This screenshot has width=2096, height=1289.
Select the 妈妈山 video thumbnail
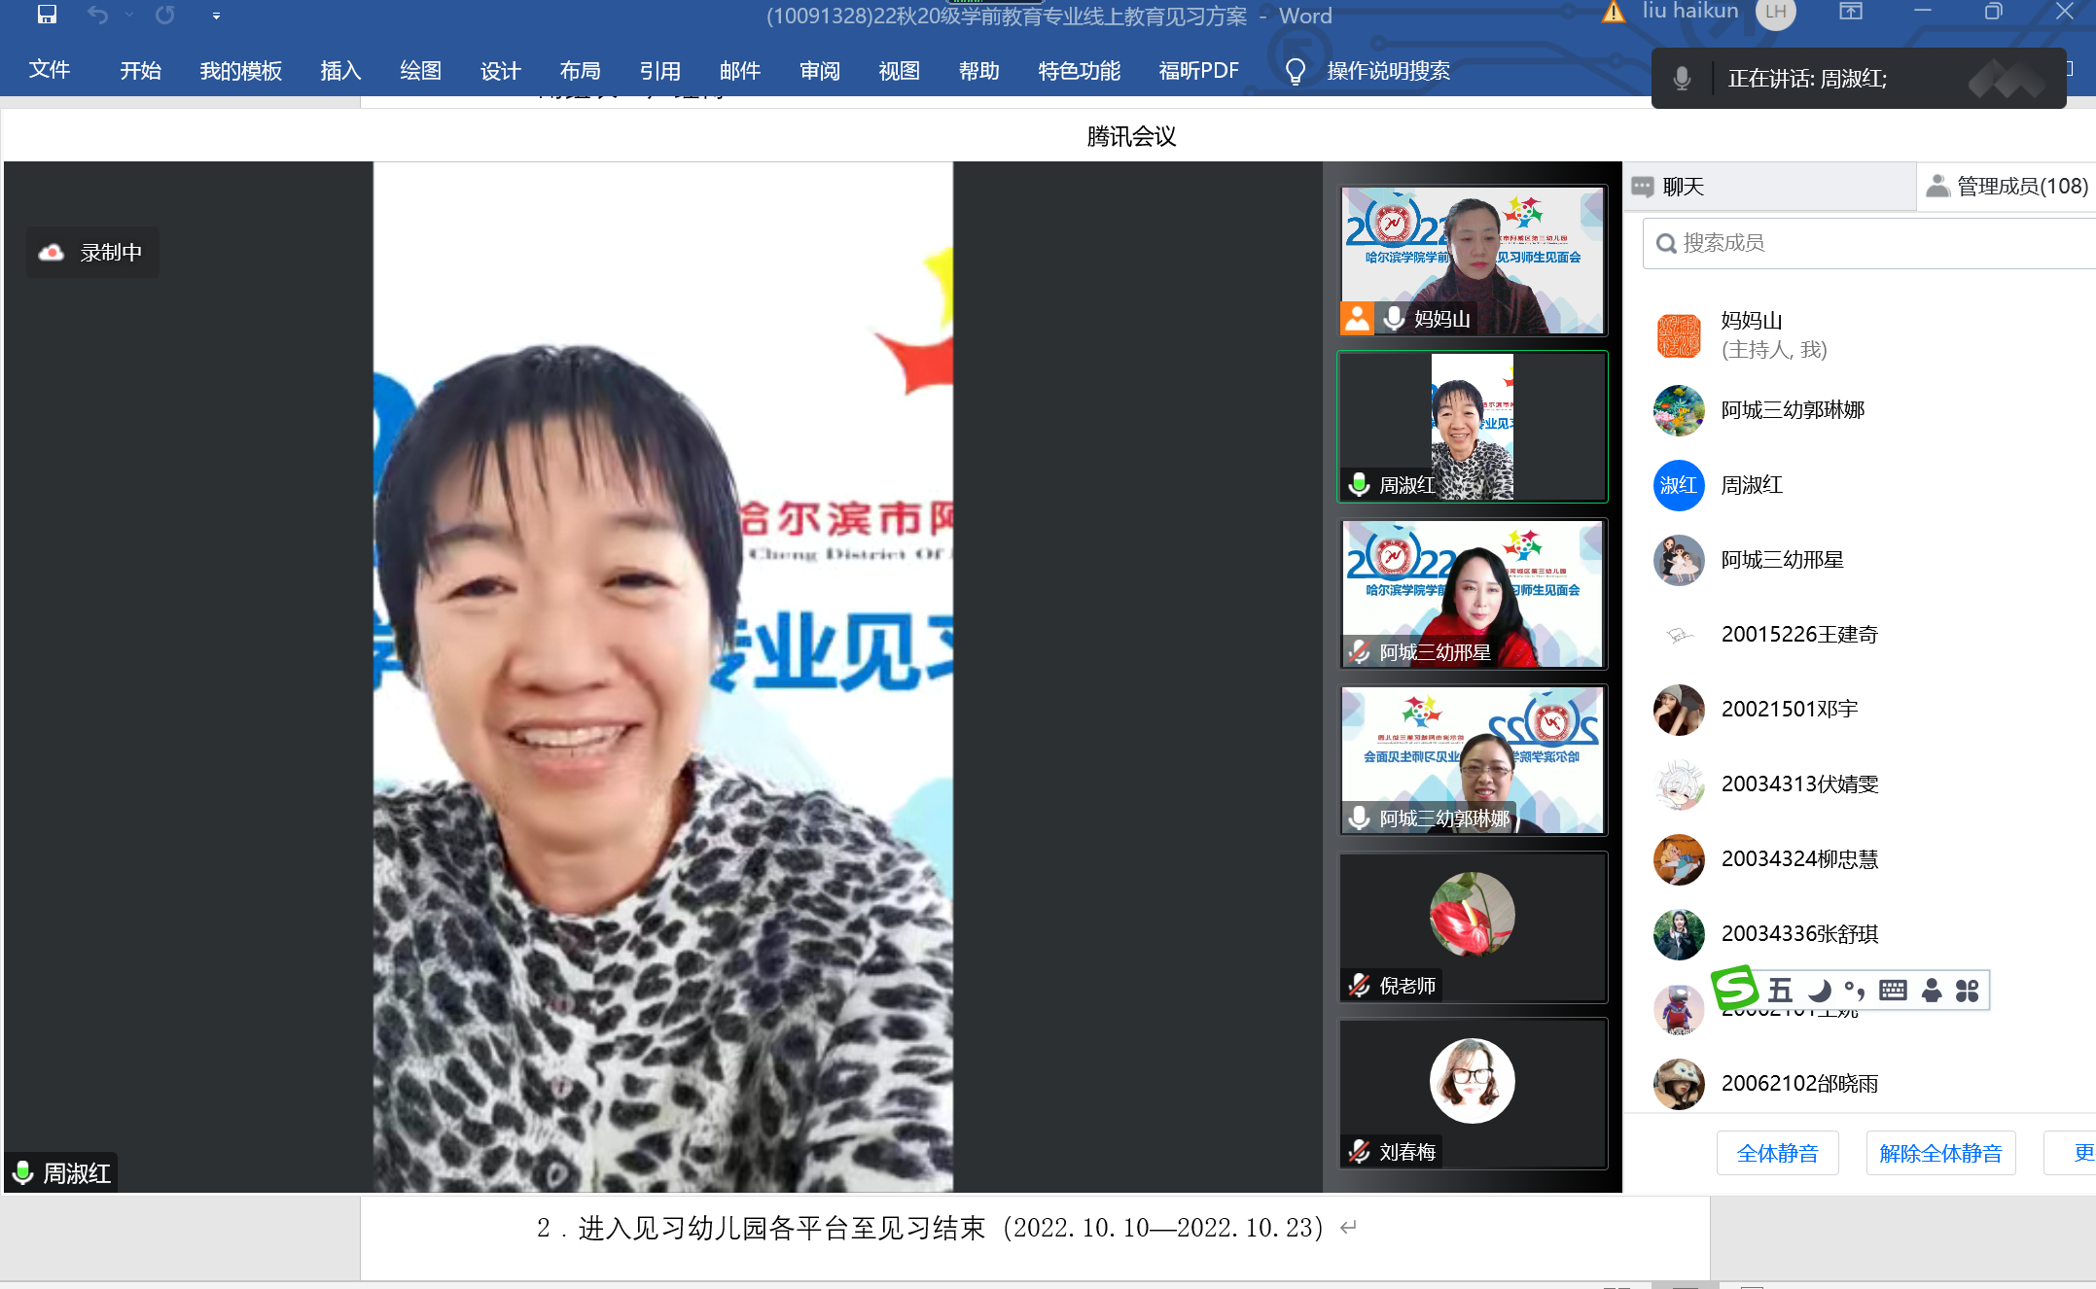tap(1473, 261)
